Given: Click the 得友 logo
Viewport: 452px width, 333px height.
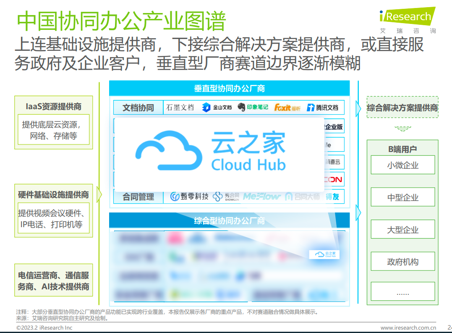Looking at the screenshot, I should click(x=332, y=197).
